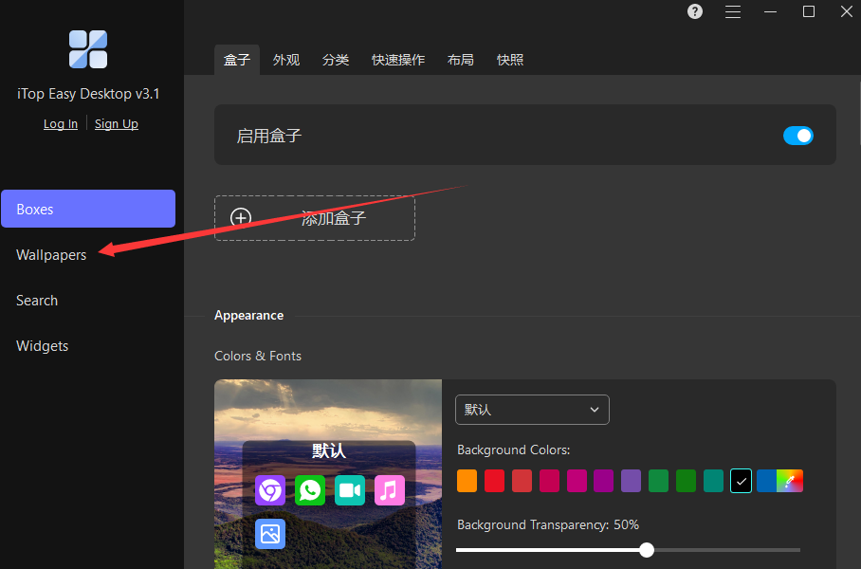Pick the dark green background swatch

tap(686, 481)
